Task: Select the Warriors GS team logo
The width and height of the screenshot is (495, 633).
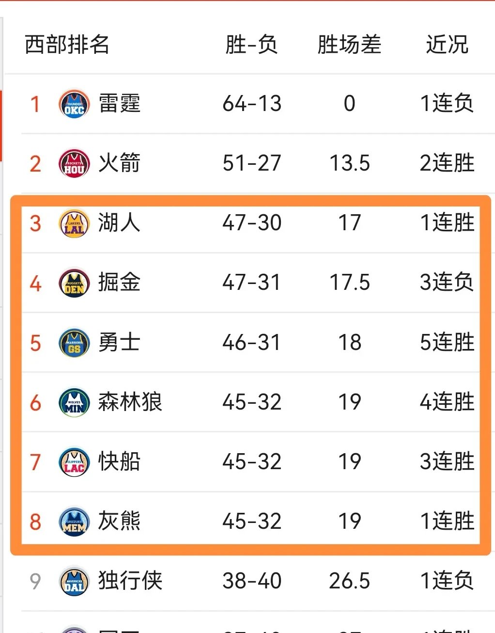Action: (74, 343)
